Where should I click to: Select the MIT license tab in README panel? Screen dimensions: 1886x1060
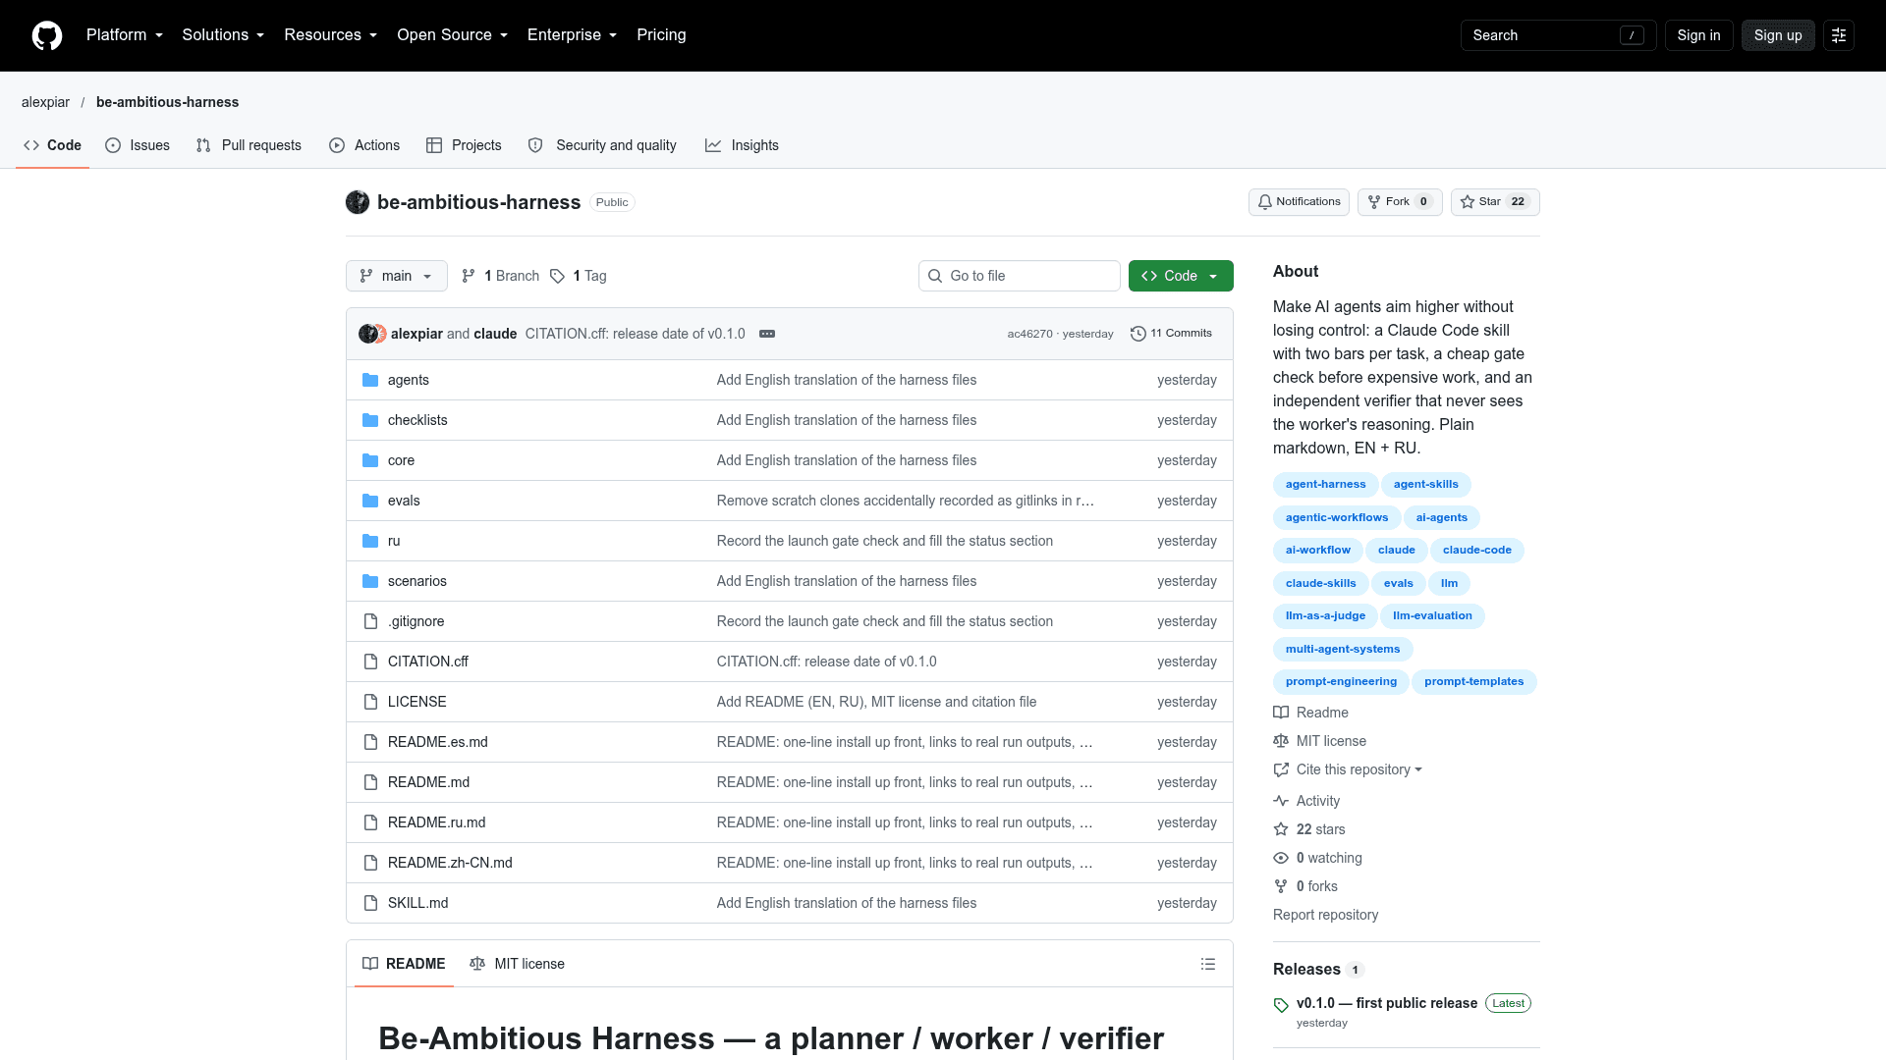(x=518, y=964)
